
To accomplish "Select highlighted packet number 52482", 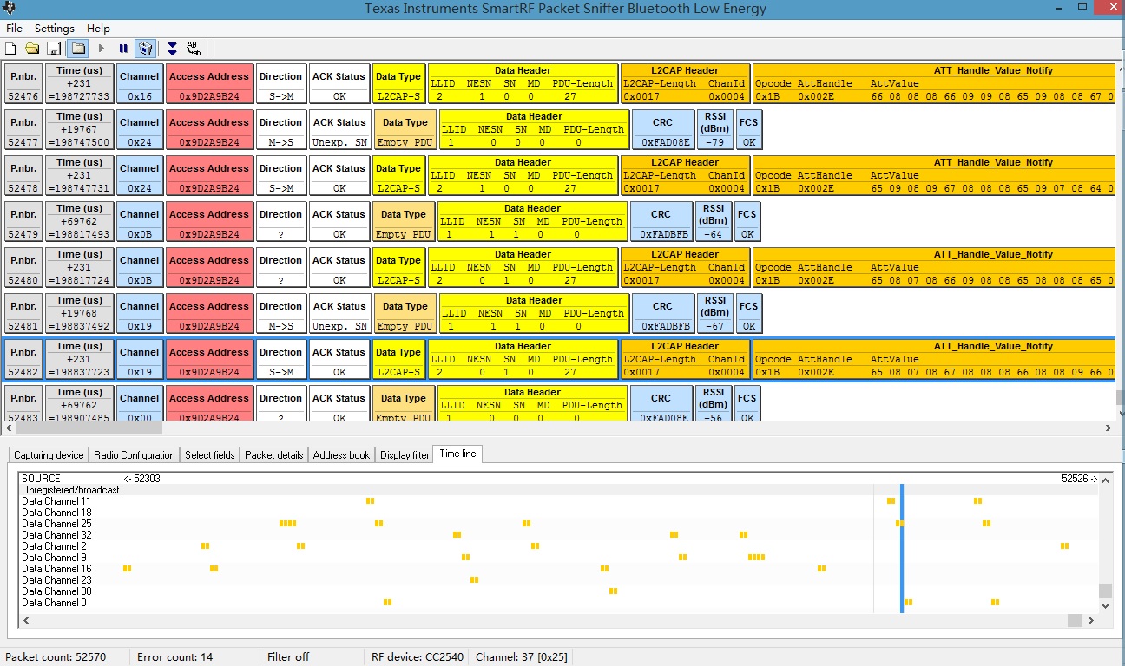I will click(x=23, y=372).
